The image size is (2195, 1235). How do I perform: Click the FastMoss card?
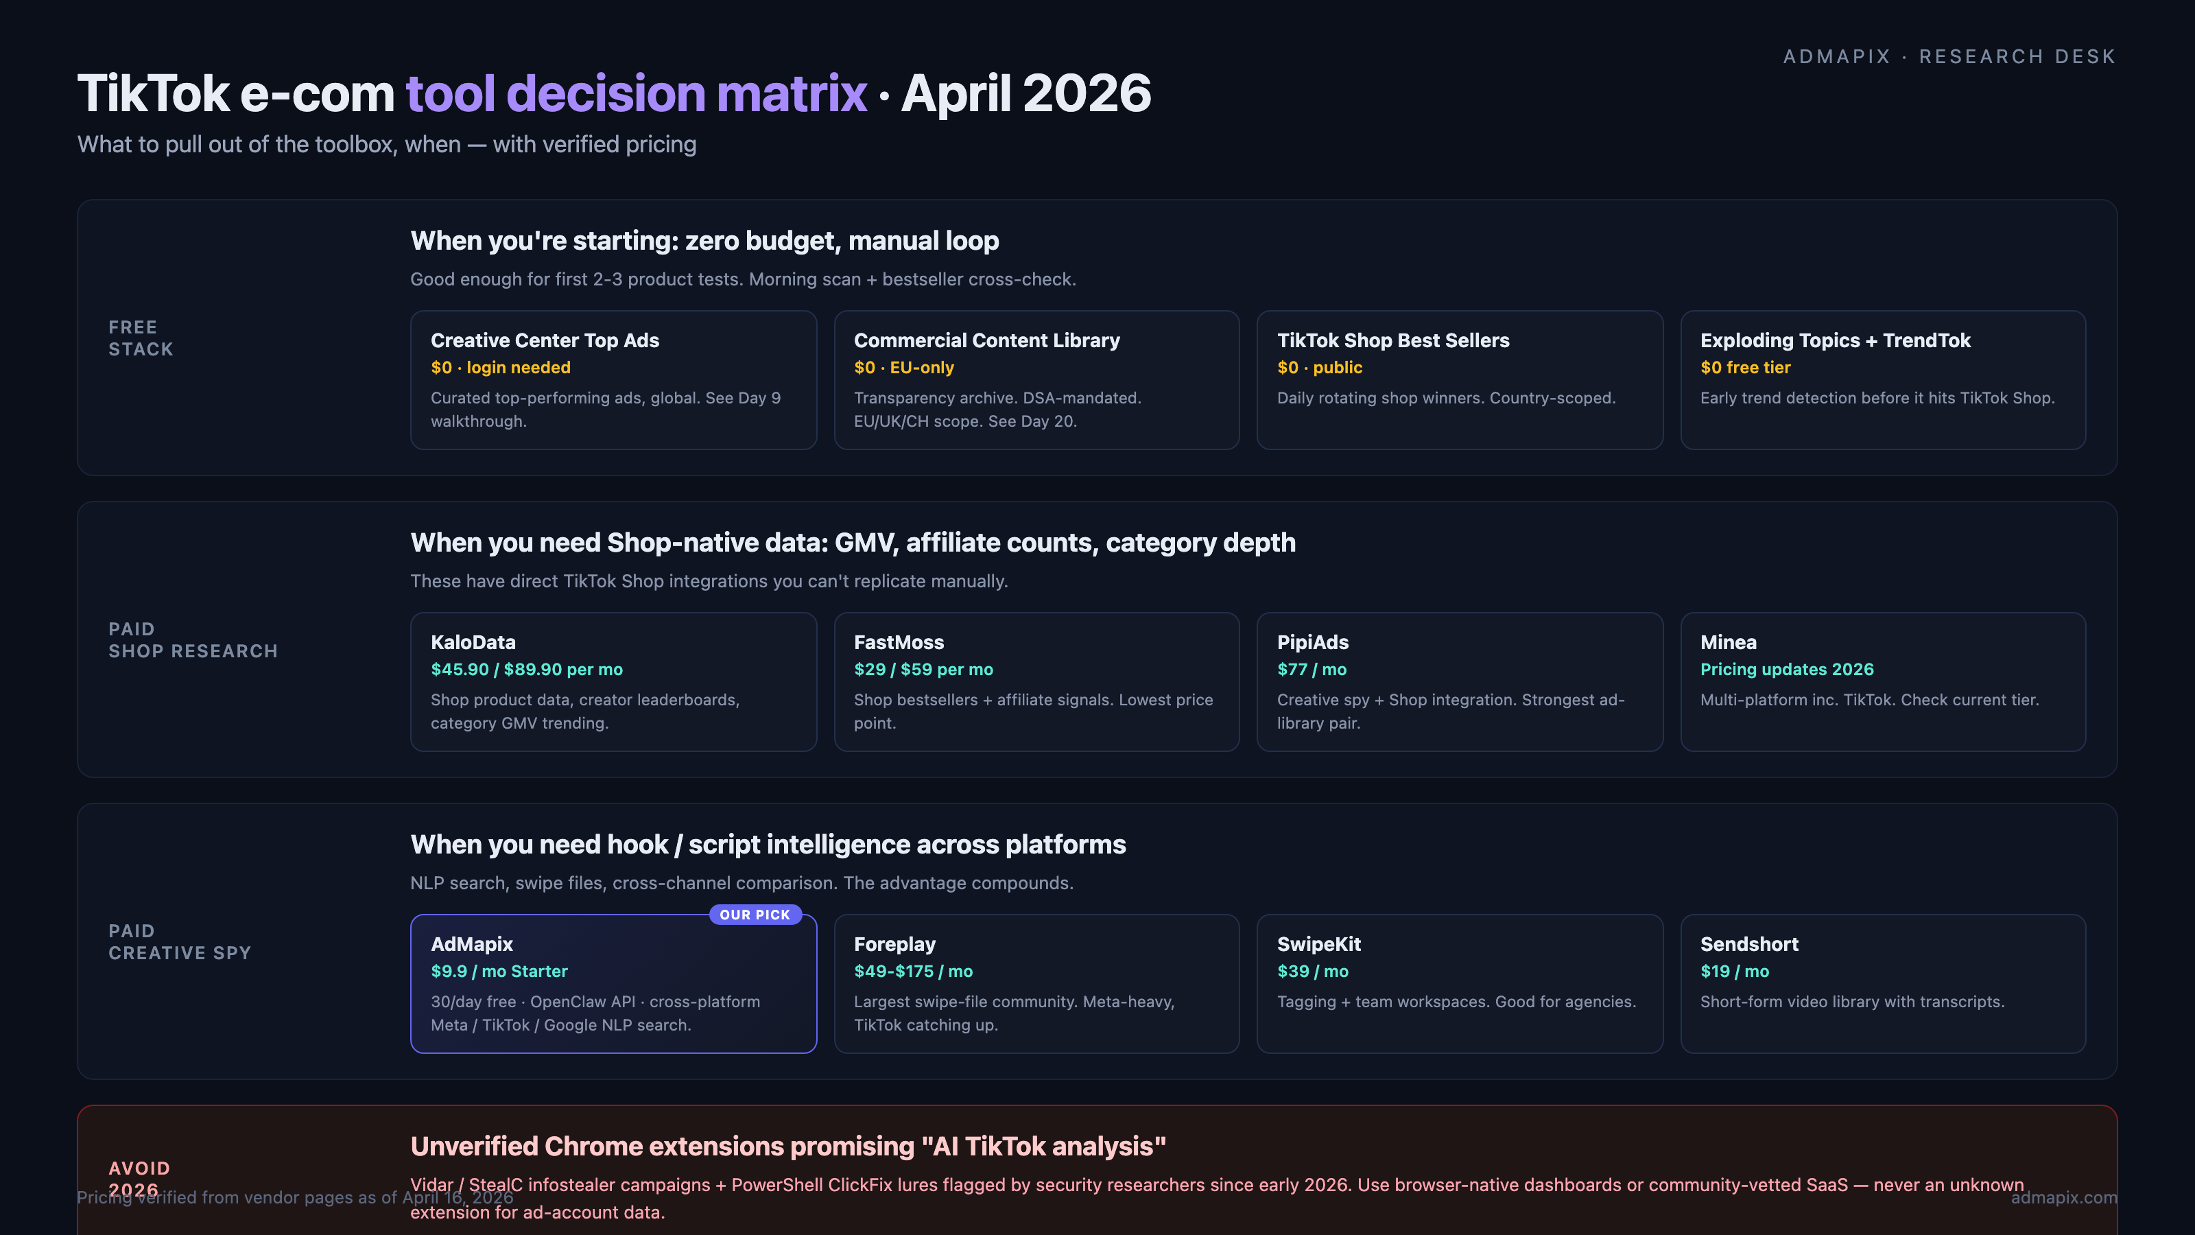(1035, 682)
